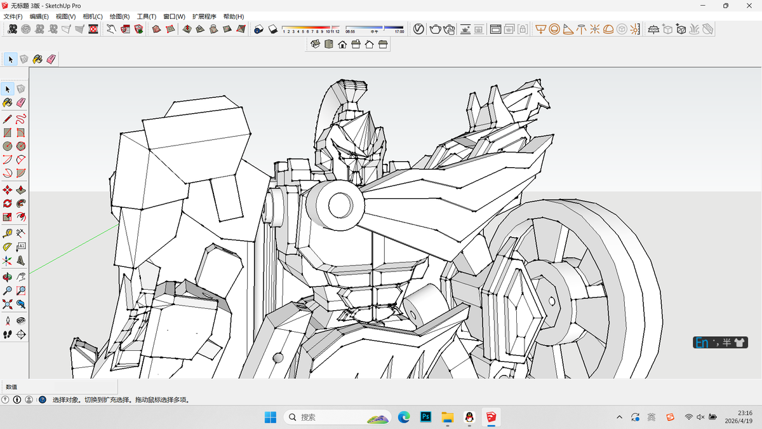The height and width of the screenshot is (429, 762).
Task: Open Photoshop from the taskbar
Action: (x=426, y=417)
